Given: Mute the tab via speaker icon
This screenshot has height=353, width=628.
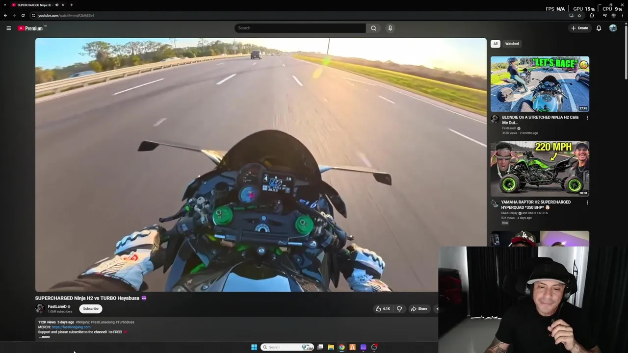Looking at the screenshot, I should 57,5.
